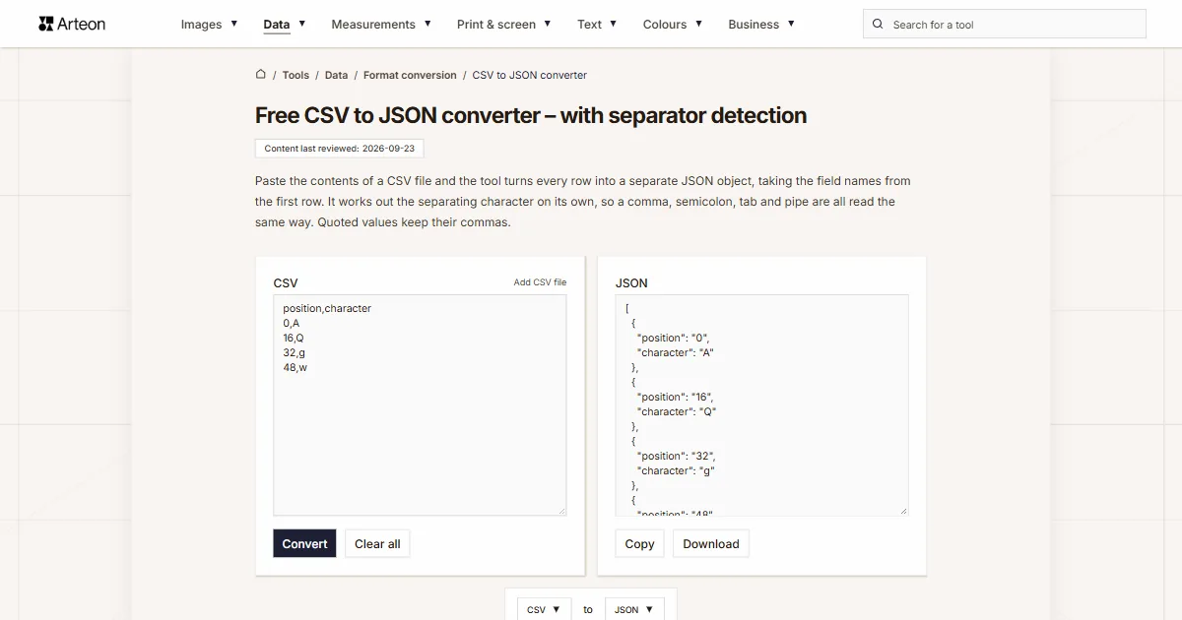
Task: Download the JSON output
Action: click(x=711, y=544)
